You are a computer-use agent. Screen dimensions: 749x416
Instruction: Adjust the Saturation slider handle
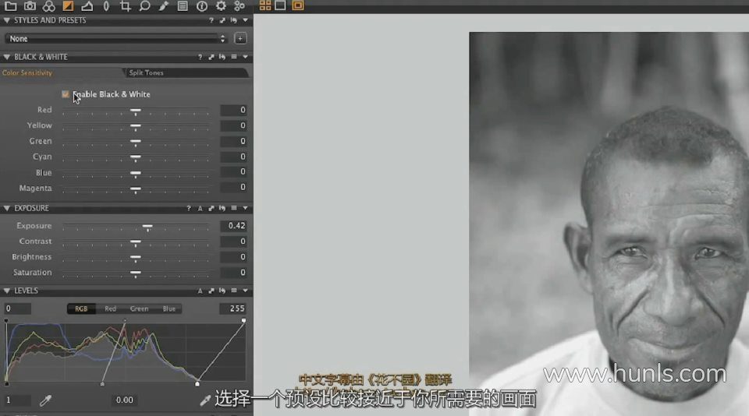click(136, 274)
